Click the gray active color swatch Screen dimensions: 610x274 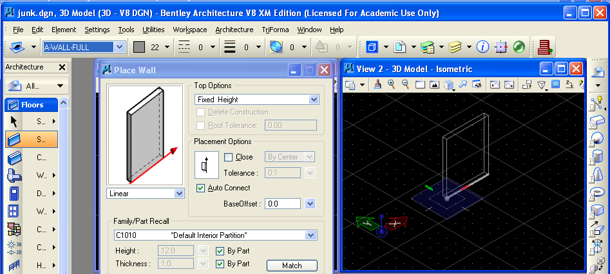click(139, 47)
